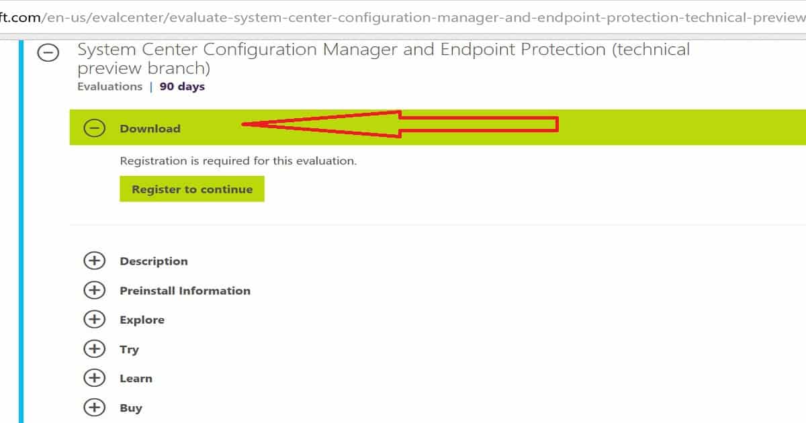Expand the Description label
The width and height of the screenshot is (806, 423).
click(x=154, y=262)
